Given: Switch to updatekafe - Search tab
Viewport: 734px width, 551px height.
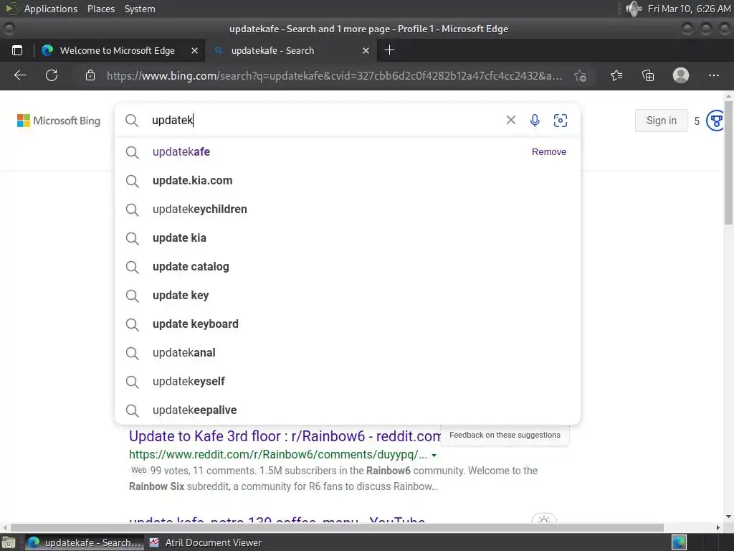Looking at the screenshot, I should 291,50.
